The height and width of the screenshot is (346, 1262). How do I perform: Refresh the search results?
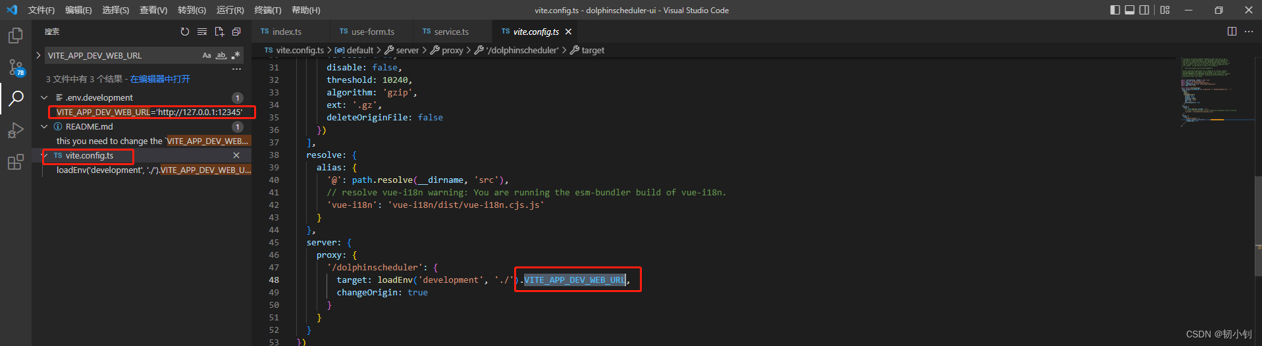tap(185, 32)
